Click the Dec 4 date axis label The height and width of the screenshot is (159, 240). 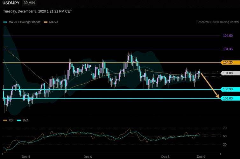(x=26, y=157)
